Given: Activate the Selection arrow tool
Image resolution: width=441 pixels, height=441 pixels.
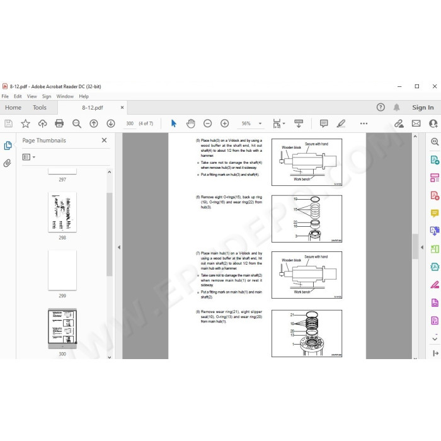Looking at the screenshot, I should tap(173, 123).
